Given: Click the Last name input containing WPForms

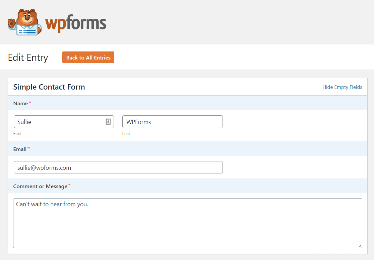Looking at the screenshot, I should tap(173, 122).
